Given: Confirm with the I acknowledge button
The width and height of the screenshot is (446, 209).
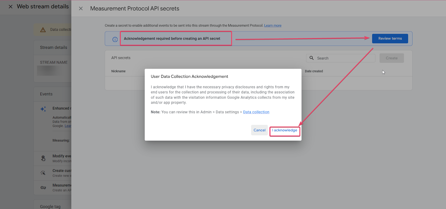Looking at the screenshot, I should point(285,130).
